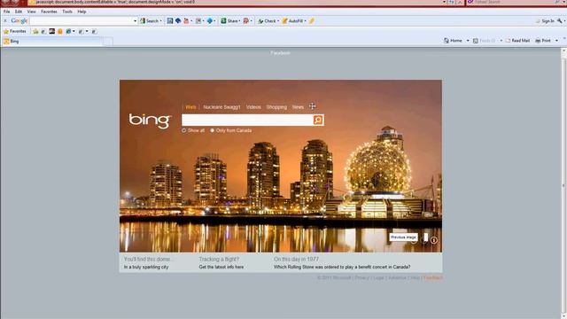Open the Videos link on Bing

tap(253, 107)
